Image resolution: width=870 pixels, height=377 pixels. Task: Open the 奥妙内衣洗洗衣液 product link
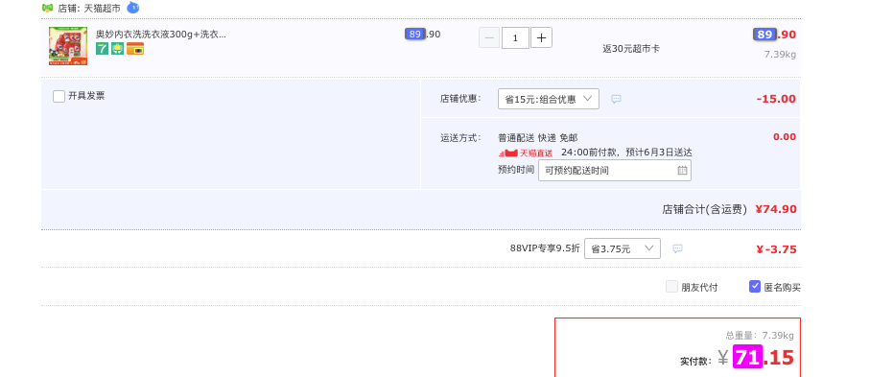161,35
